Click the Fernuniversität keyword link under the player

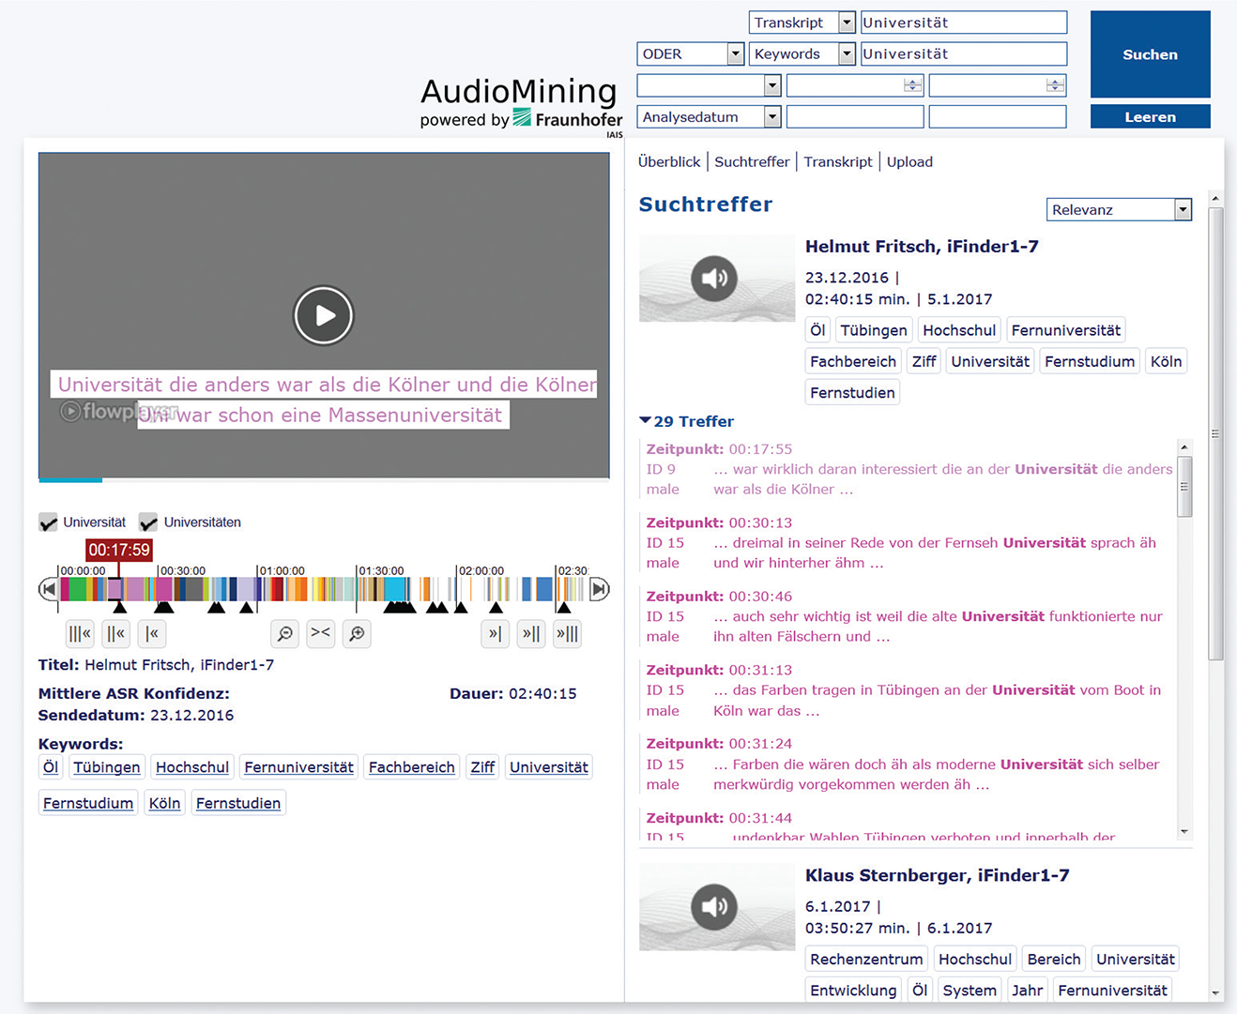pos(299,767)
